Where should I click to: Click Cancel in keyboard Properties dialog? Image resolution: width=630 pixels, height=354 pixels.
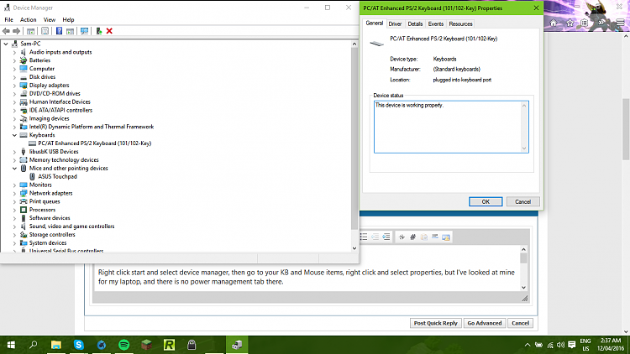pos(522,201)
